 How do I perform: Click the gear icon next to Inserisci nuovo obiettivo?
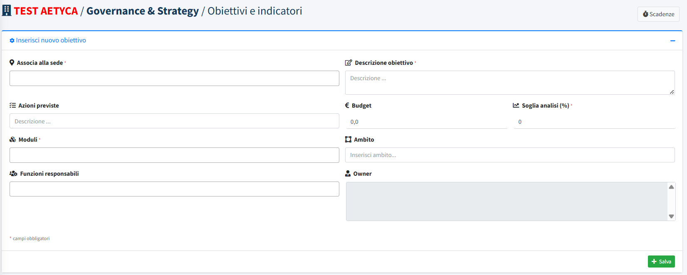tap(12, 41)
